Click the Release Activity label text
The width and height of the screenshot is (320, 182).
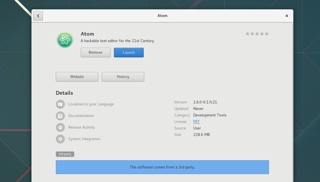point(81,128)
